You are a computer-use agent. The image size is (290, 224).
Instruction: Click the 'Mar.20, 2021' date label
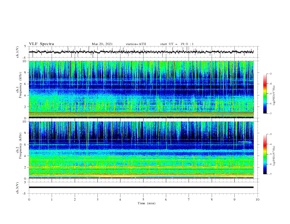point(102,44)
